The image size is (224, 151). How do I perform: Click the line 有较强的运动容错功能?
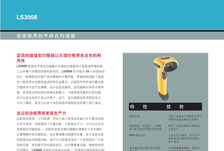[x=60, y=140]
